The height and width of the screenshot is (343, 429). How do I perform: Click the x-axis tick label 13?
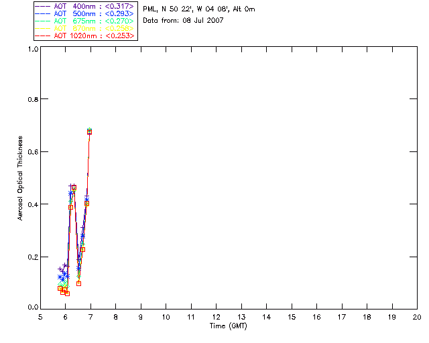pos(241,317)
